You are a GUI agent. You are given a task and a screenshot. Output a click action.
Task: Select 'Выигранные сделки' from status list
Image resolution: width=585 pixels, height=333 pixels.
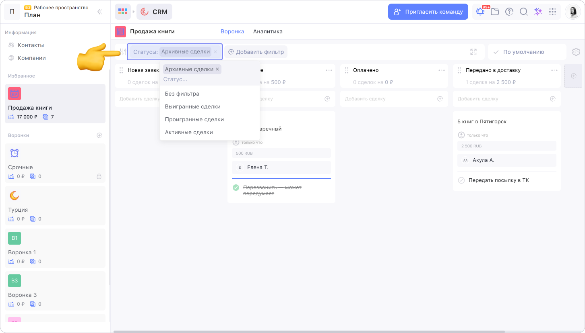tap(192, 106)
